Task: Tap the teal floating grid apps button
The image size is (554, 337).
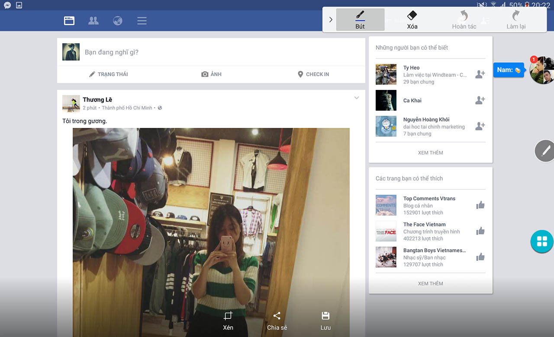Action: tap(542, 241)
